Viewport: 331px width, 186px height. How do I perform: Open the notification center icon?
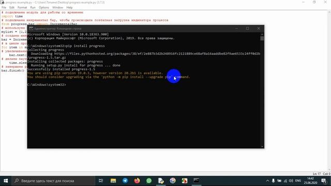tap(324, 181)
